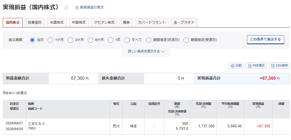The width and height of the screenshot is (291, 140).
Task: Choose the すべて period option
Action: click(127, 40)
